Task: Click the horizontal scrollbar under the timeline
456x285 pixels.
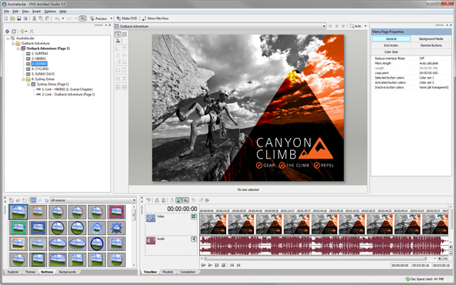Action: (x=316, y=258)
